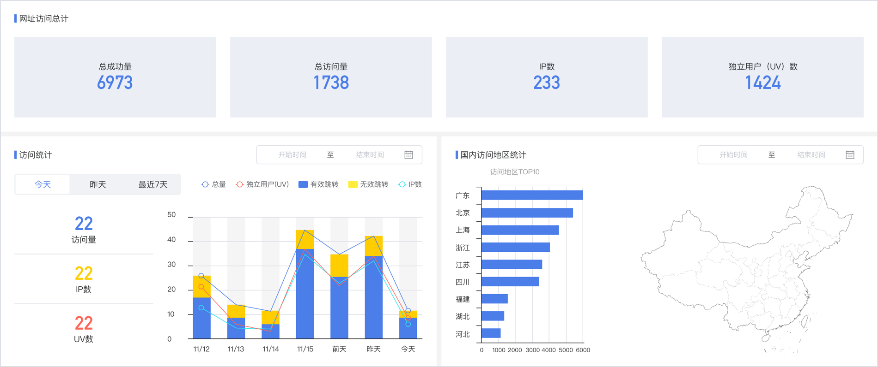Image resolution: width=878 pixels, height=367 pixels.
Task: Click the 网址访问总计 section heading
Action: point(44,18)
